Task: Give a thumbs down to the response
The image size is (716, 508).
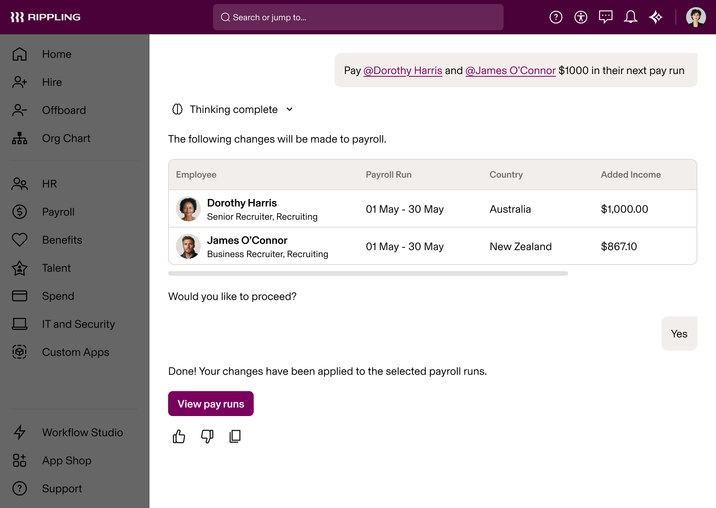Action: tap(207, 436)
